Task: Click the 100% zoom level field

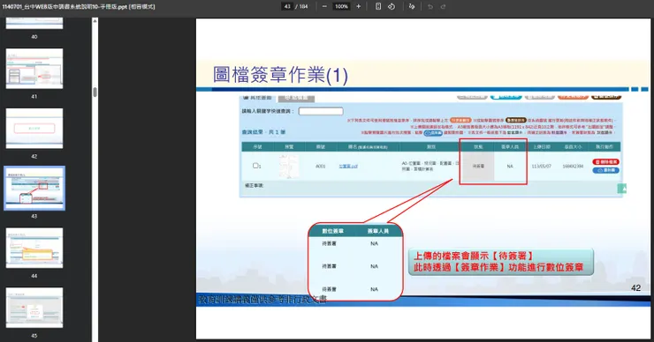Action: tap(342, 6)
